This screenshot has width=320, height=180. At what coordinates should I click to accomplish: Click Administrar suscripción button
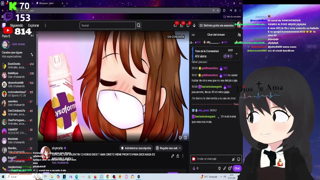tap(136, 148)
